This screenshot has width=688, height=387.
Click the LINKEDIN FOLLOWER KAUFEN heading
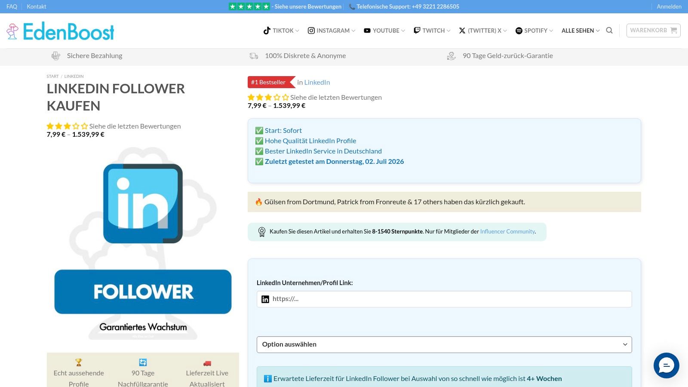tap(116, 97)
